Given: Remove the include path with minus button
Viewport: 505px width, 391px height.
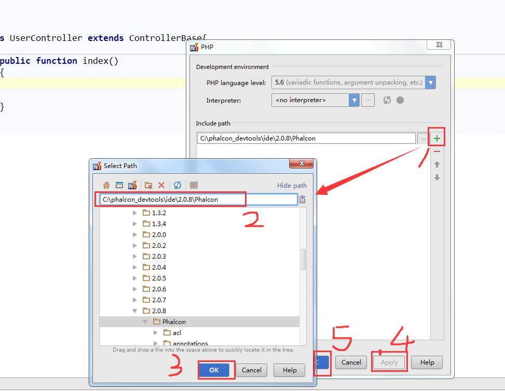Looking at the screenshot, I should (x=437, y=151).
